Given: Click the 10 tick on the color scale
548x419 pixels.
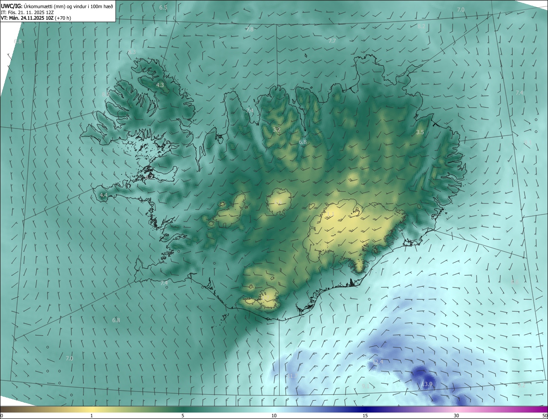Looking at the screenshot, I should pyautogui.click(x=274, y=416).
